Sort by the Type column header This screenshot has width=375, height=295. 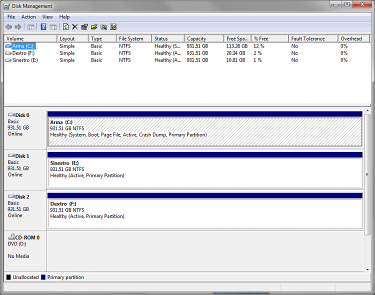(x=102, y=38)
